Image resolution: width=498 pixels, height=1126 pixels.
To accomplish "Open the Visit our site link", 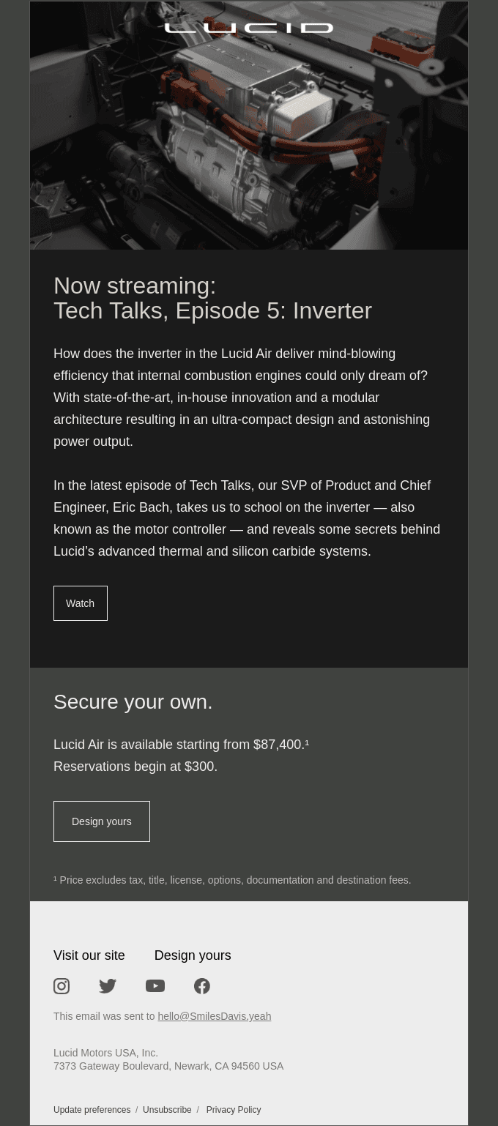I will tap(89, 955).
